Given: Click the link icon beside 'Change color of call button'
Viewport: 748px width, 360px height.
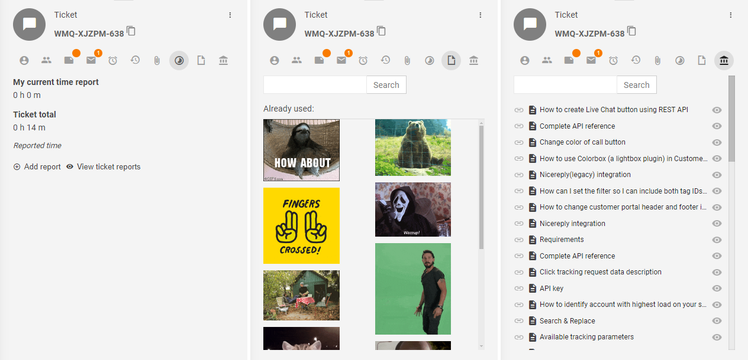Looking at the screenshot, I should tap(519, 142).
